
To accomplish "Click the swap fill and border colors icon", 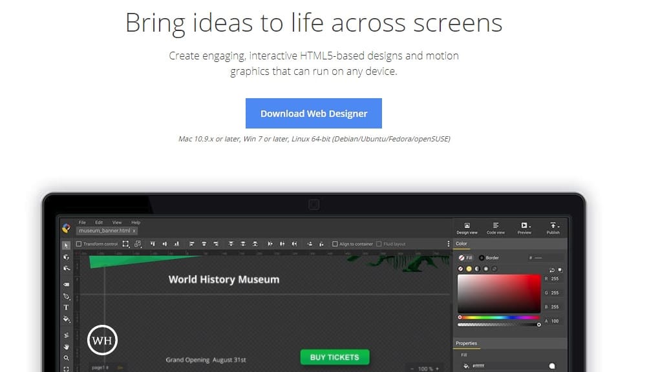I will (x=552, y=270).
